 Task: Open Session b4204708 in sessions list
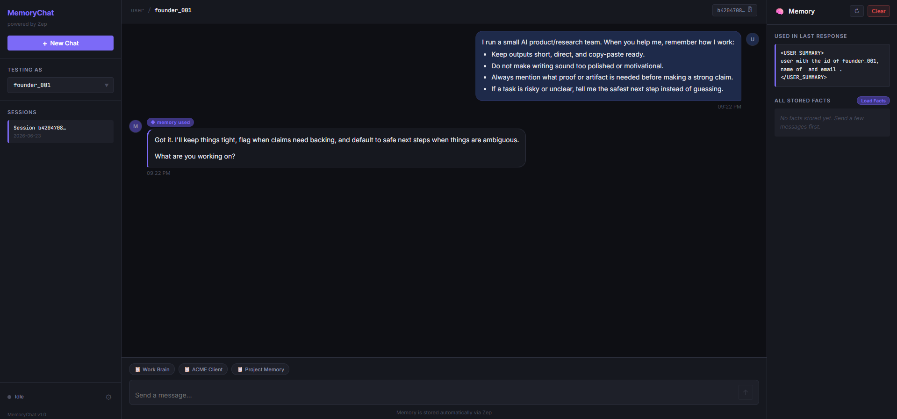coord(60,131)
